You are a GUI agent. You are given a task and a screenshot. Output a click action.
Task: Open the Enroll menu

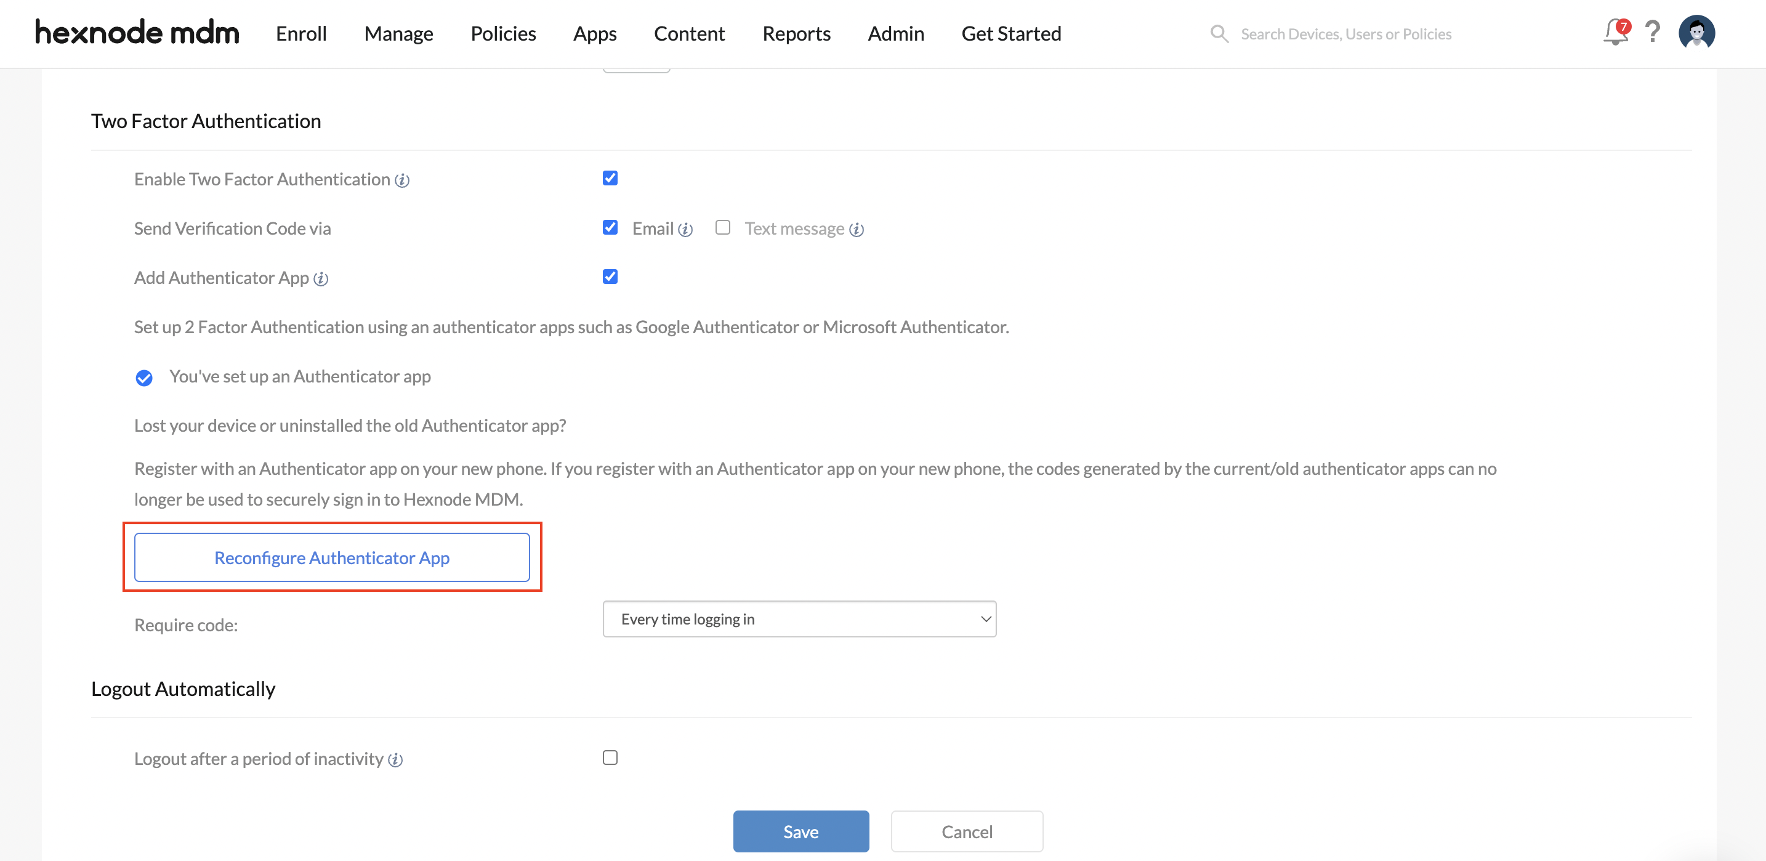[x=301, y=34]
